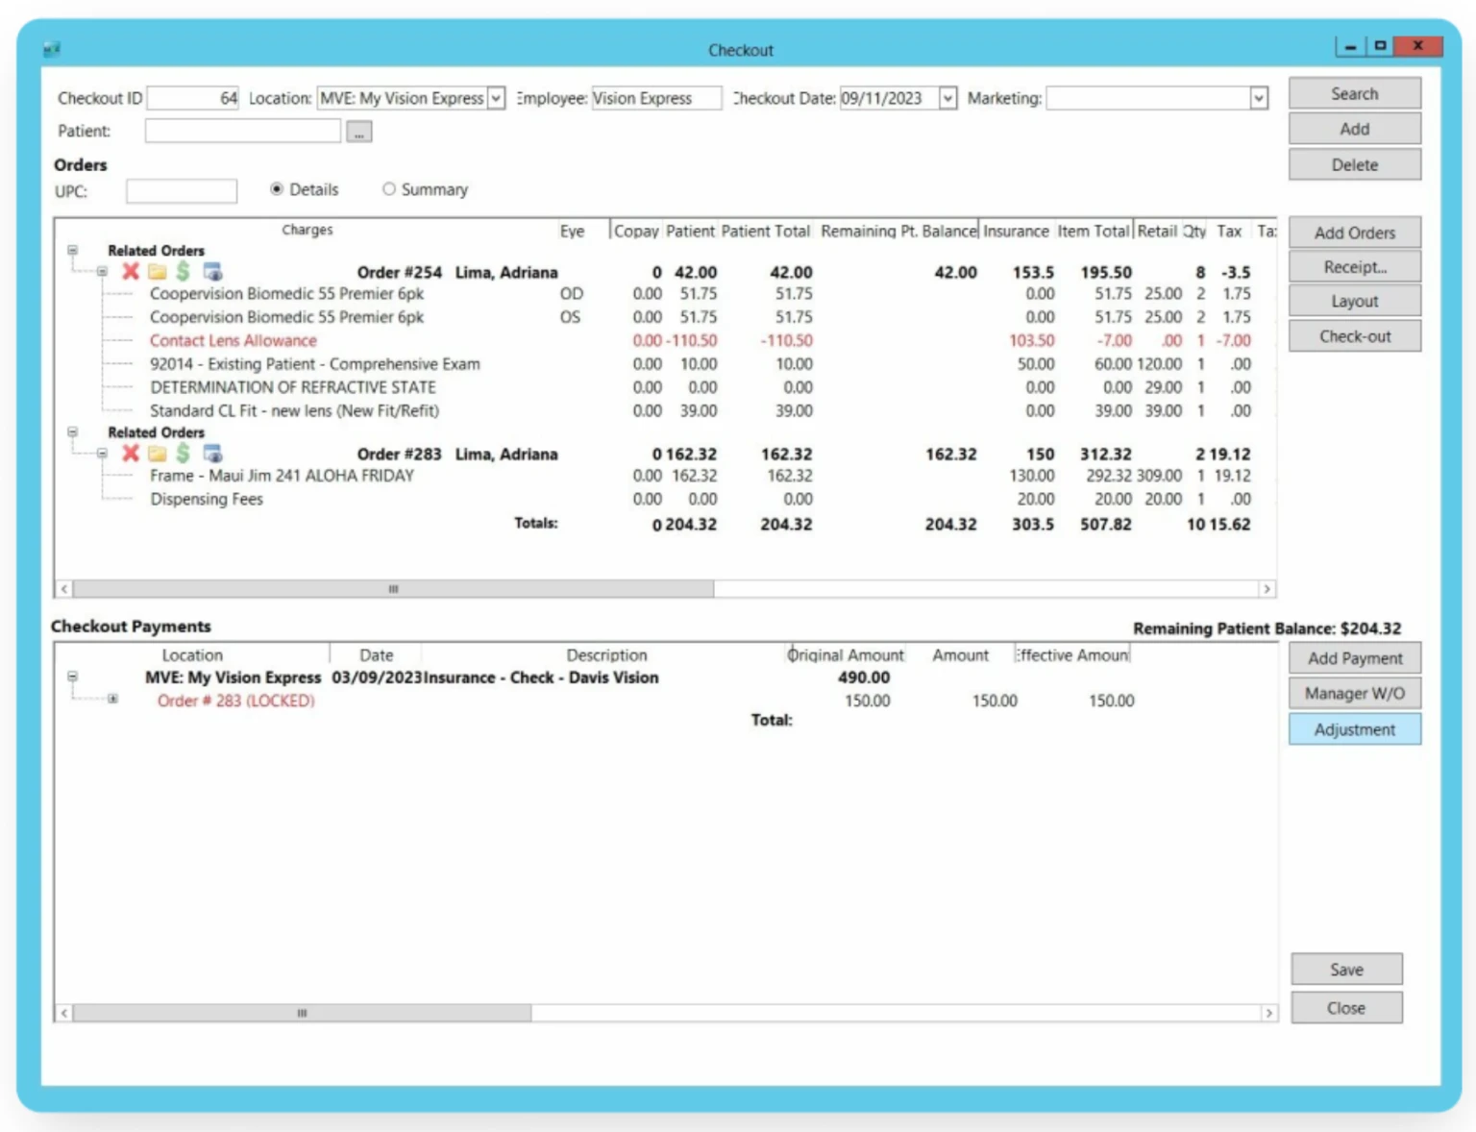Image resolution: width=1476 pixels, height=1132 pixels.
Task: Click the preview window icon for Order #254
Action: (212, 271)
